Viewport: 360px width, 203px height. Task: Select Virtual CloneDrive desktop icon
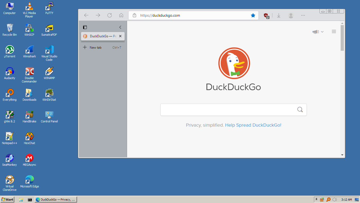tap(10, 183)
